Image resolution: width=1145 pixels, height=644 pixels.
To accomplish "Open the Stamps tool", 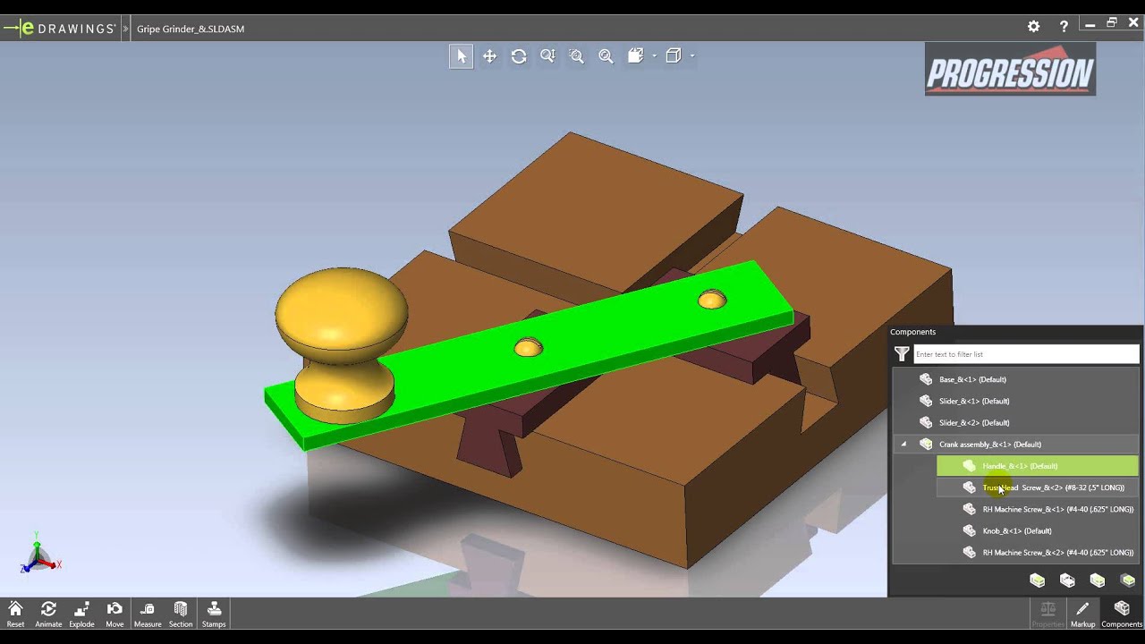I will tap(214, 614).
